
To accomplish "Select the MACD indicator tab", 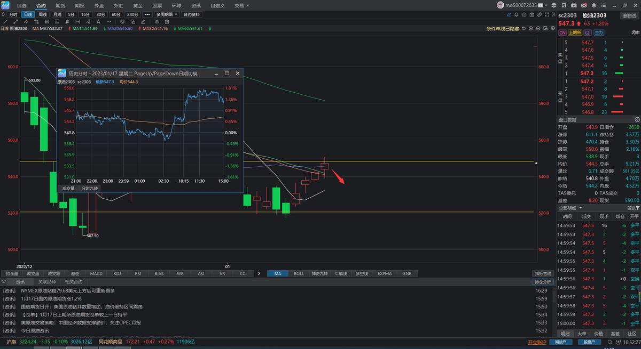I will 96,273.
